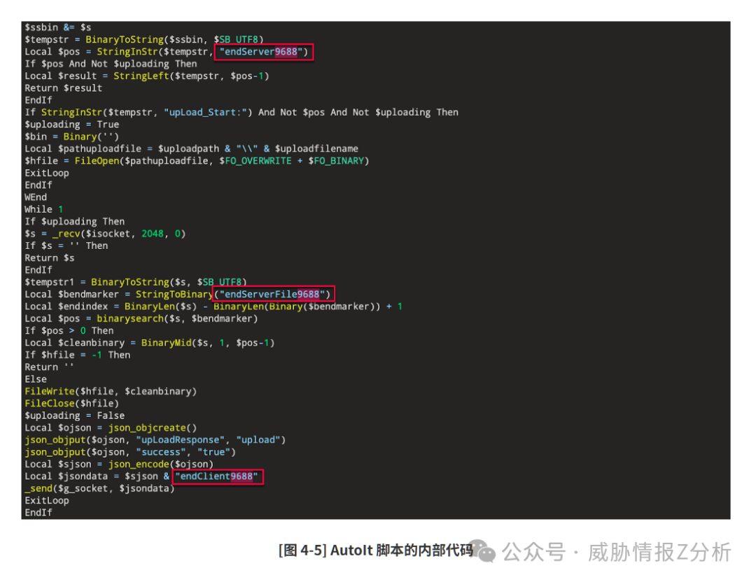
Task: Select the "If $uploading Then" line
Action: click(x=75, y=222)
